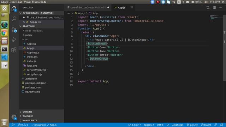
Task: Open the errors and warnings count
Action: [23, 125]
